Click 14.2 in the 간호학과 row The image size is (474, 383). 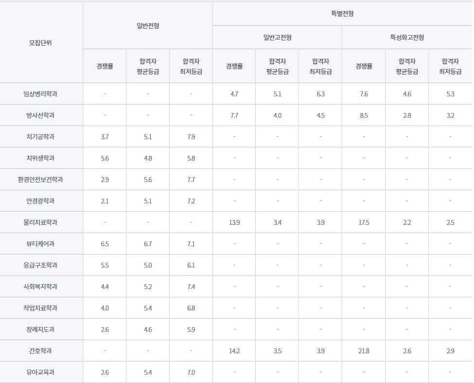point(234,351)
